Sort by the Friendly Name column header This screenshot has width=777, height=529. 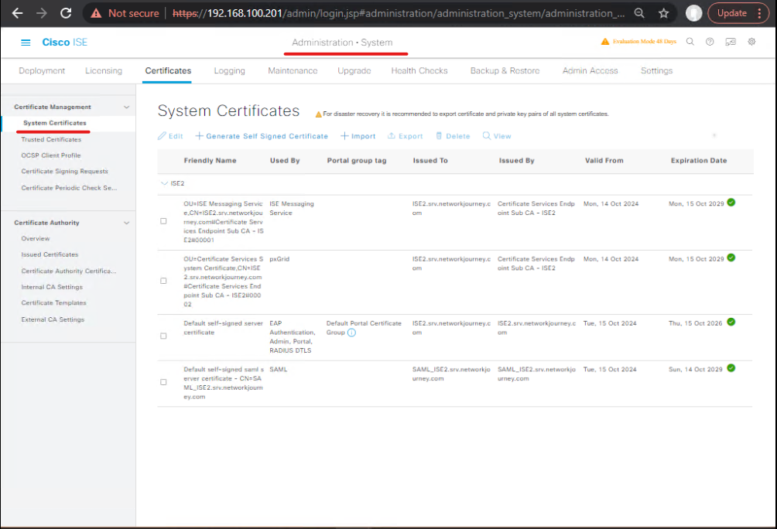coord(210,161)
